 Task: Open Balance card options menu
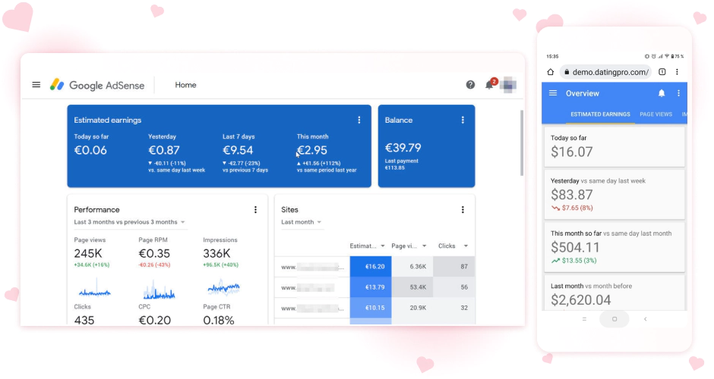click(463, 120)
